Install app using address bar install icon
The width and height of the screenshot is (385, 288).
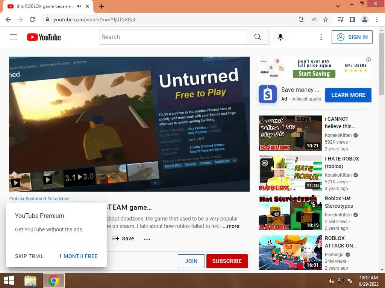301,19
